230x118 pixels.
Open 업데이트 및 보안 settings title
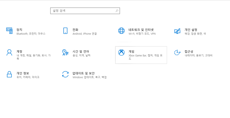click(84, 73)
